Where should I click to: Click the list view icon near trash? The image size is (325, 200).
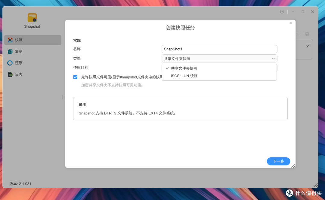tap(298, 34)
